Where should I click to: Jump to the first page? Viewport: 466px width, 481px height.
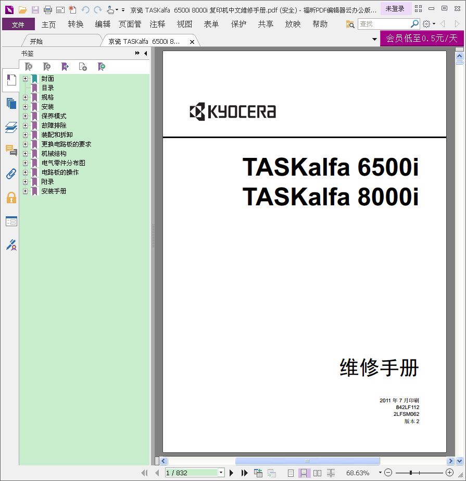click(x=144, y=473)
